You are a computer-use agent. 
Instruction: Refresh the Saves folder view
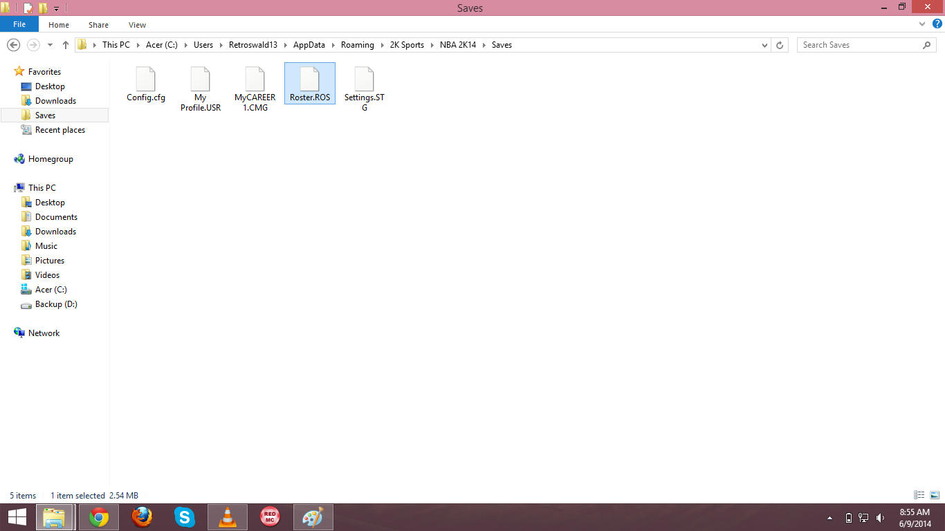click(780, 45)
